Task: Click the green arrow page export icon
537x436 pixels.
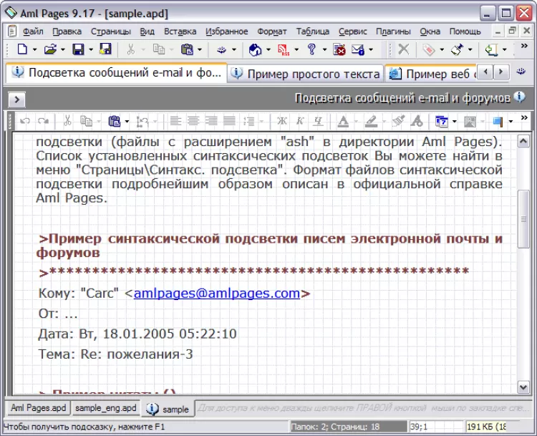Action: pos(491,49)
